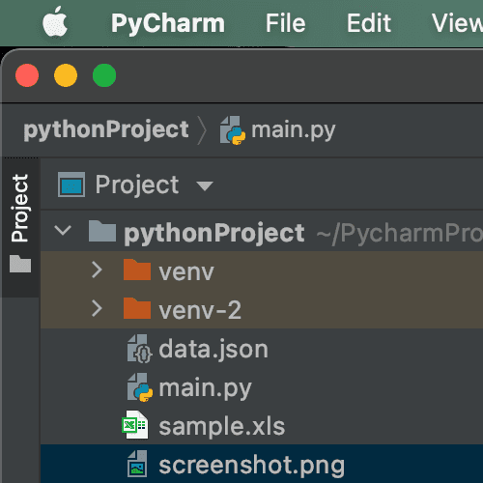The image size is (483, 483).
Task: Open the File menu
Action: (x=285, y=23)
